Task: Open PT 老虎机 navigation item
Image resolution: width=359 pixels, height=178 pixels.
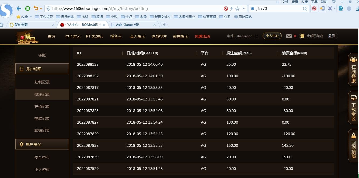Action: 94,36
